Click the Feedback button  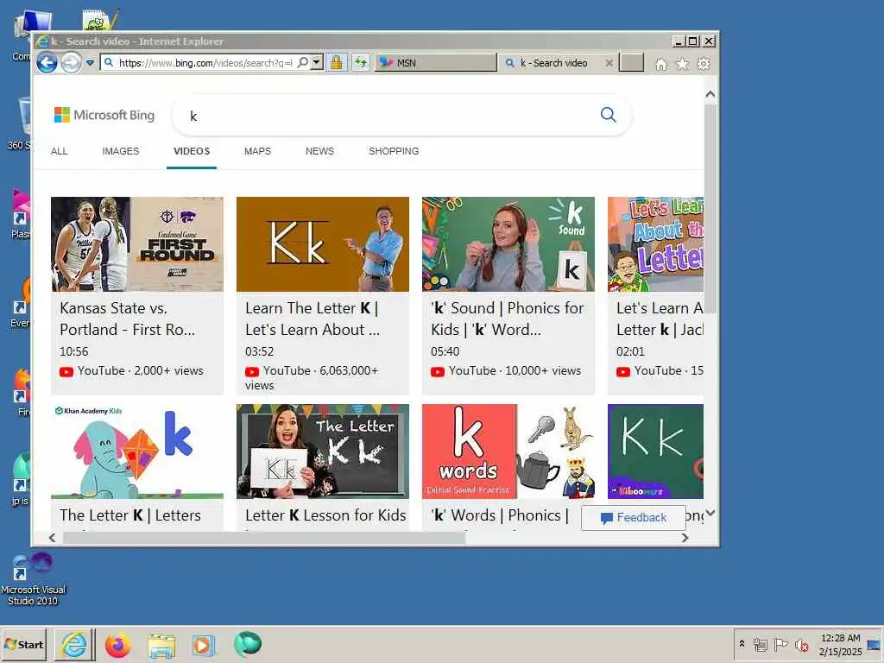[634, 518]
